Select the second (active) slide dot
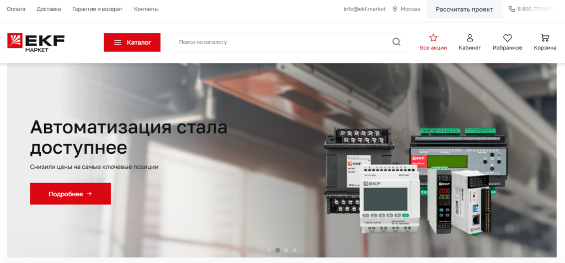The width and height of the screenshot is (565, 263). [278, 250]
